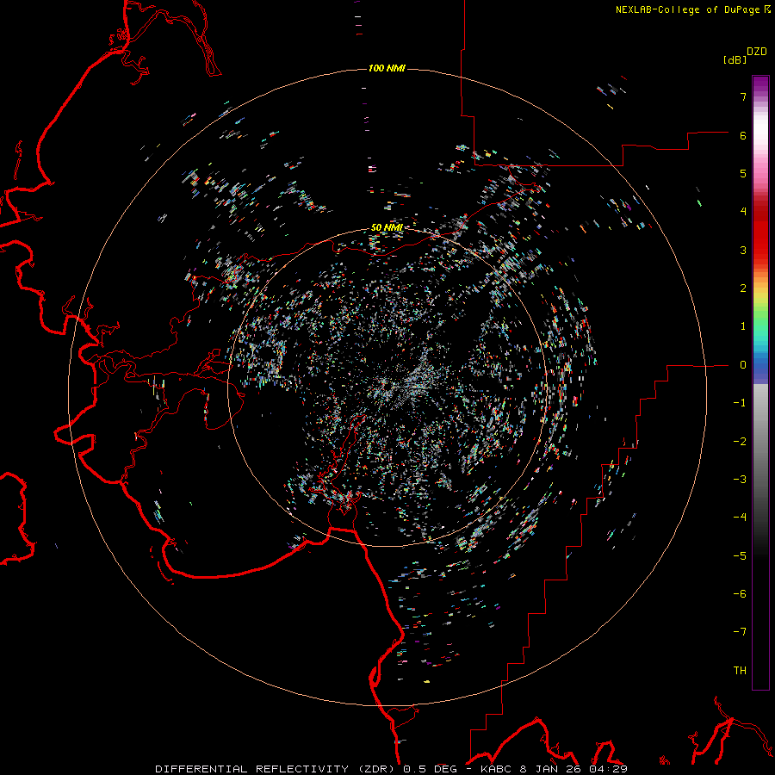Click the 04:29 timestamp in the caption

[609, 769]
